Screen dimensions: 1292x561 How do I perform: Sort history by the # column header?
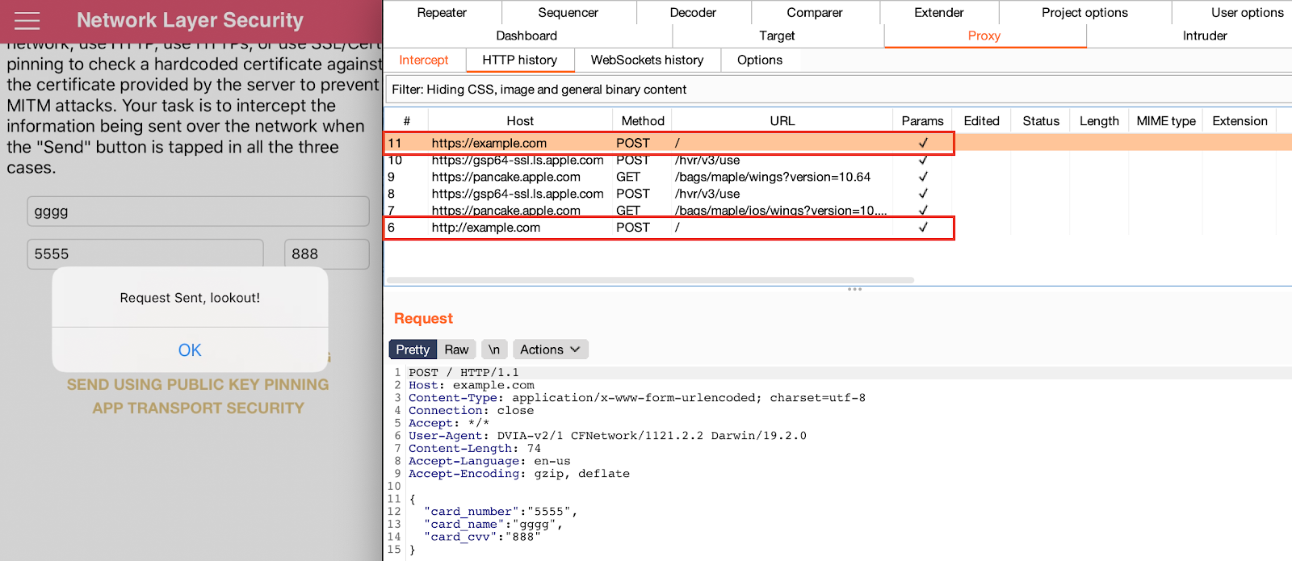click(406, 121)
